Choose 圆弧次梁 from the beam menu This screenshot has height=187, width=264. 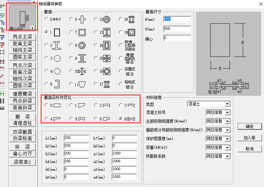[x=22, y=85]
